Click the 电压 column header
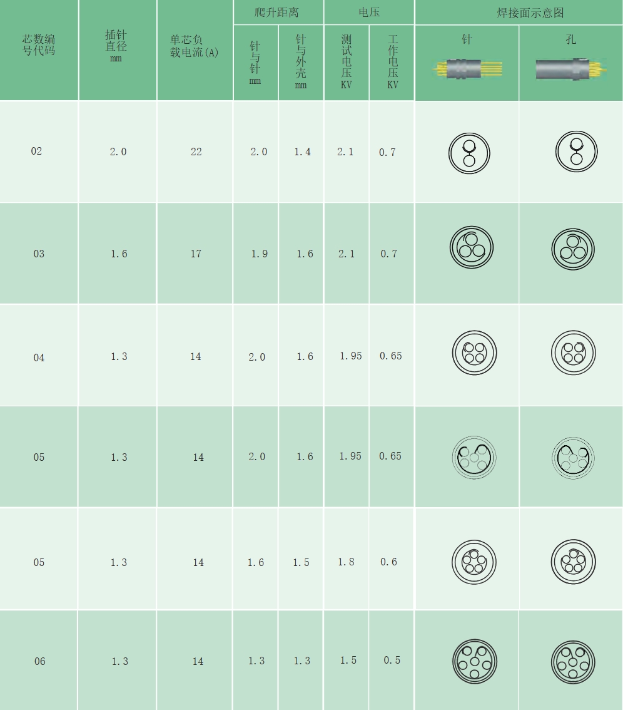Viewport: 623px width, 710px height. pos(369,13)
